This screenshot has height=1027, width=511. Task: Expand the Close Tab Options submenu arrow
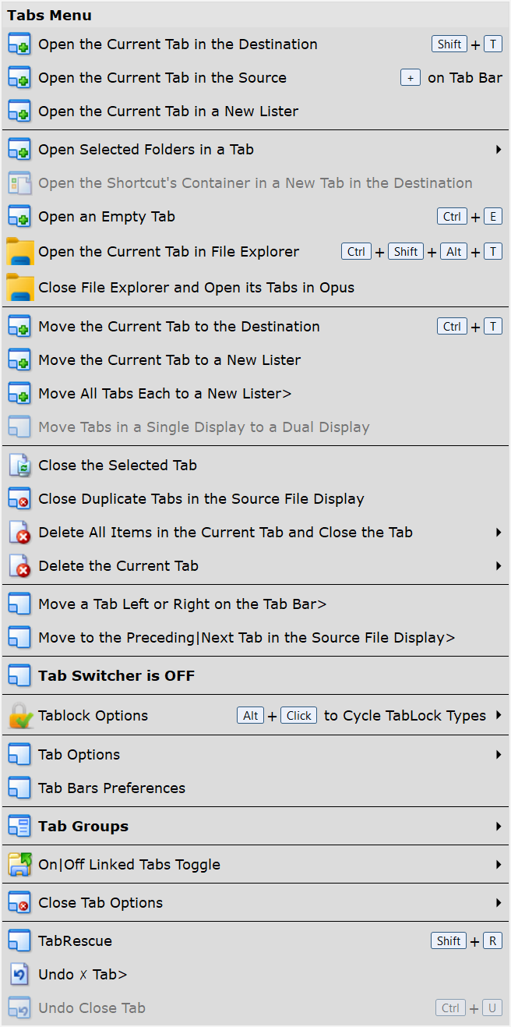[x=499, y=903]
